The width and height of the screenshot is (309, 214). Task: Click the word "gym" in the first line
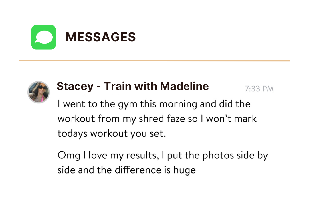coord(128,105)
